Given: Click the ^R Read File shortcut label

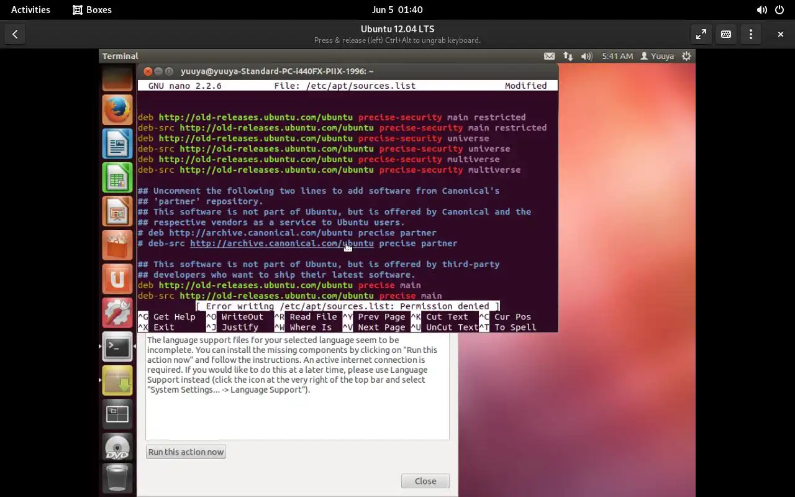Looking at the screenshot, I should coord(306,317).
